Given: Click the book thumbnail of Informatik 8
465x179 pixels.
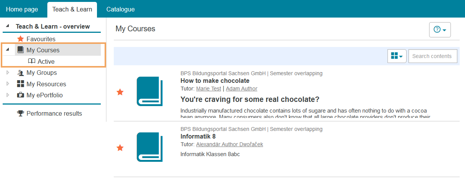Looking at the screenshot, I should tap(150, 147).
